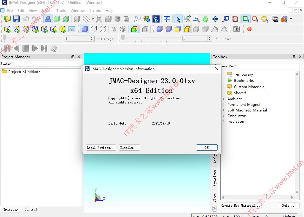
Task: Open the graph curve icon in the toolbar
Action: 137,19
